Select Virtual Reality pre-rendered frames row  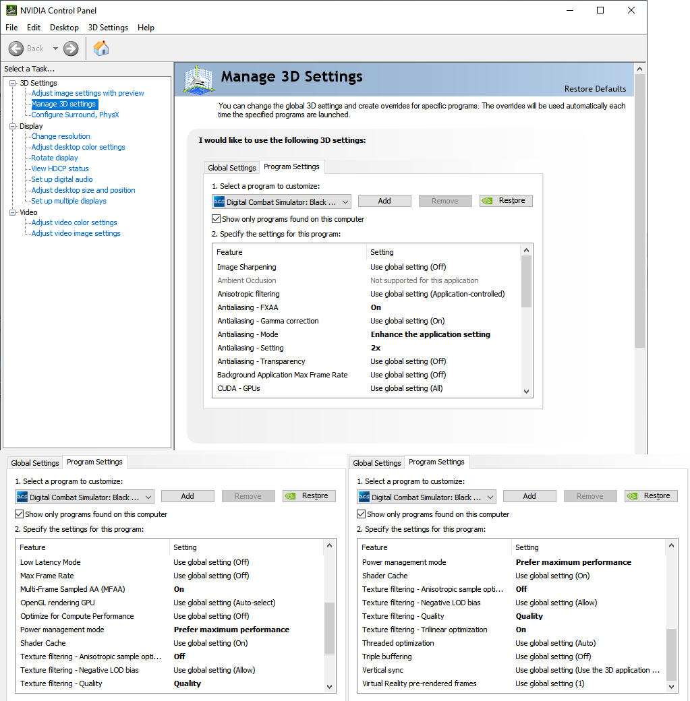point(512,683)
